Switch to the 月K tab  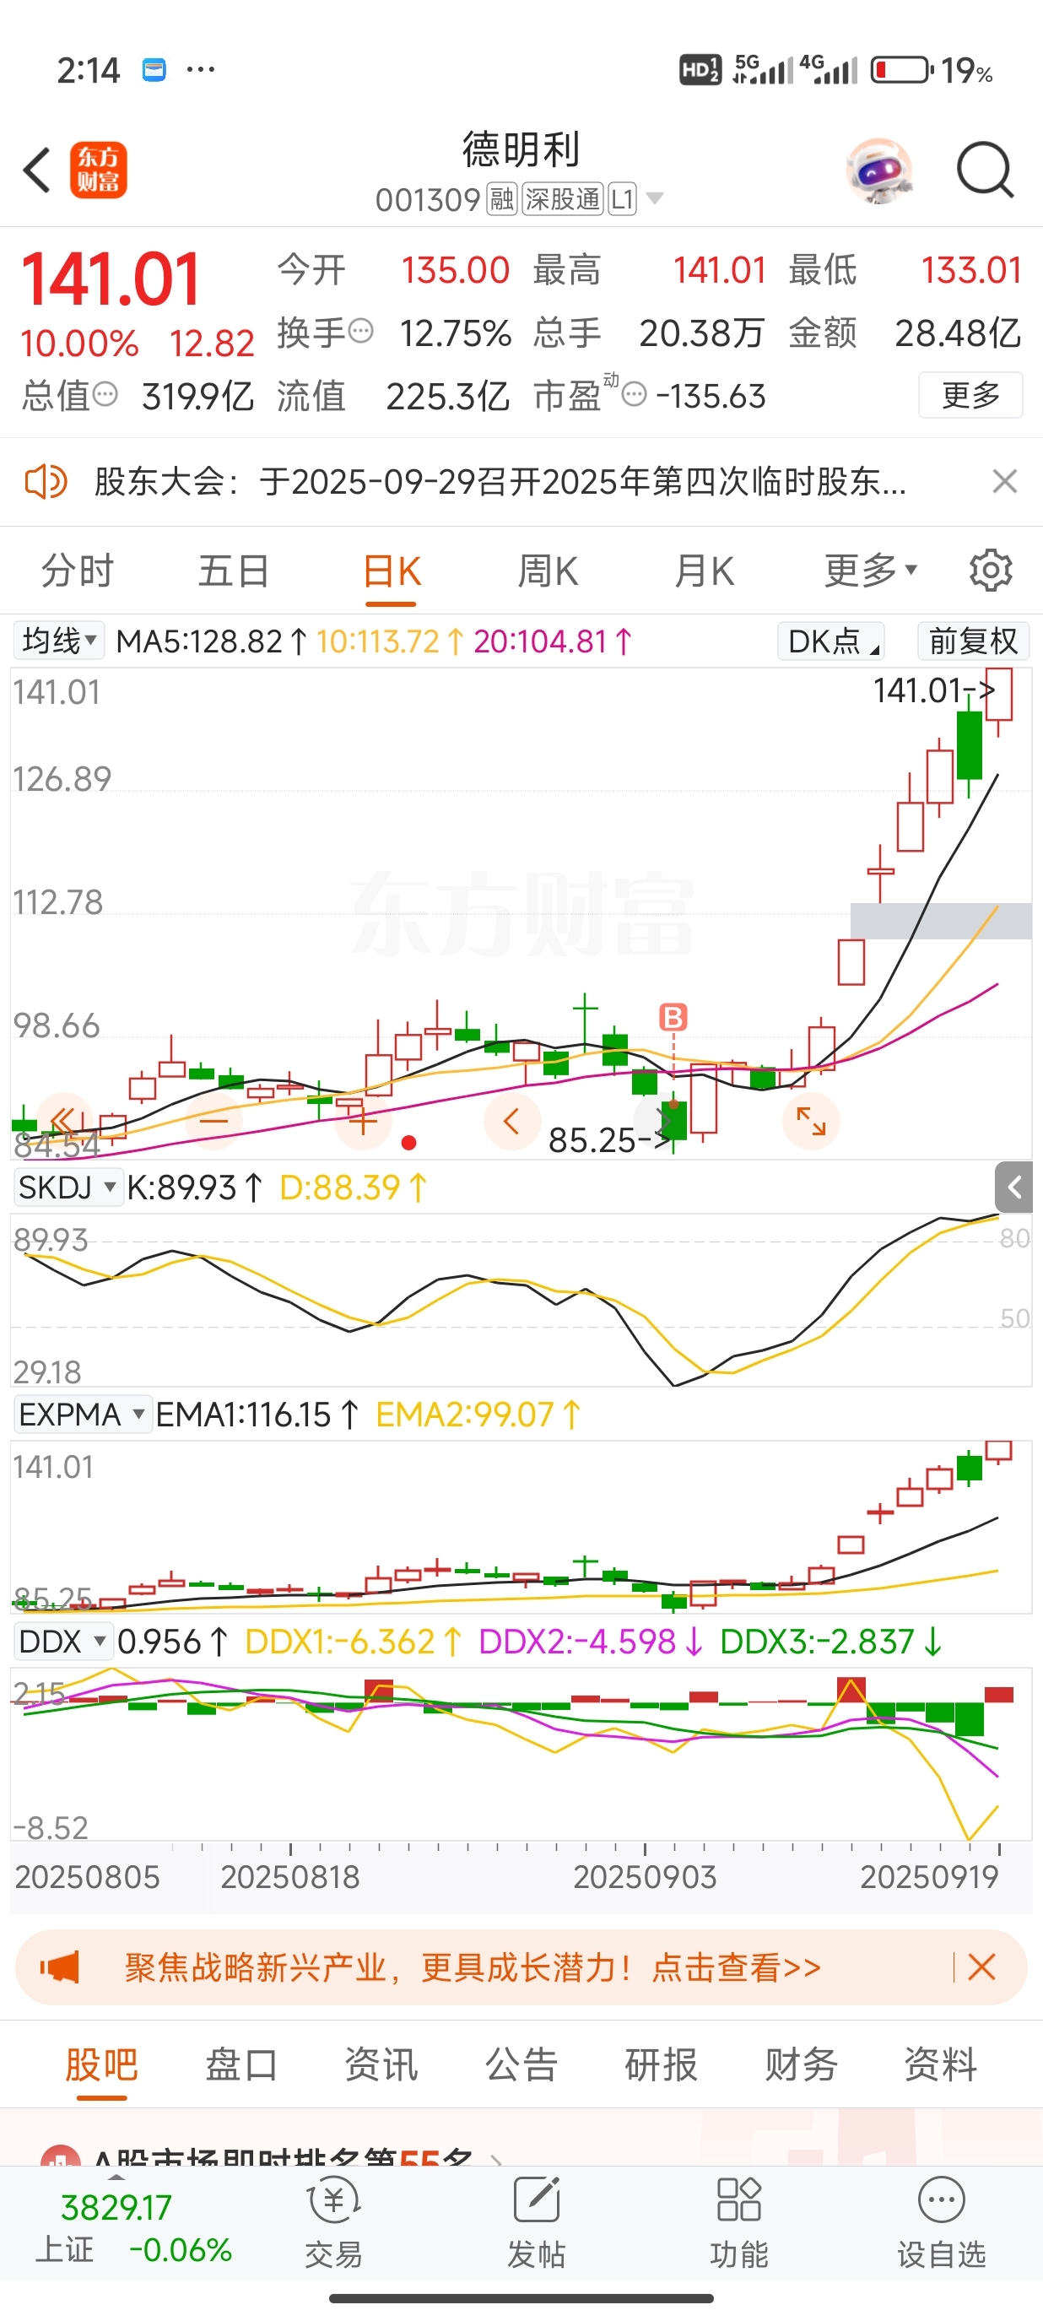704,571
